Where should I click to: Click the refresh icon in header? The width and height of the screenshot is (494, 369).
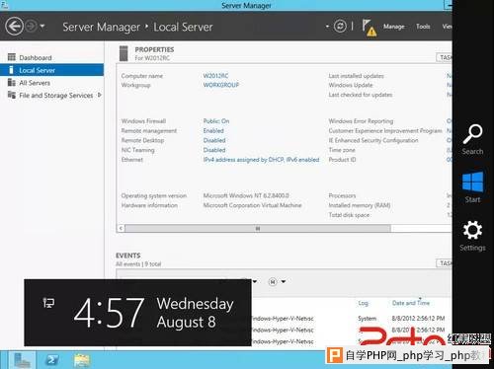tap(340, 26)
